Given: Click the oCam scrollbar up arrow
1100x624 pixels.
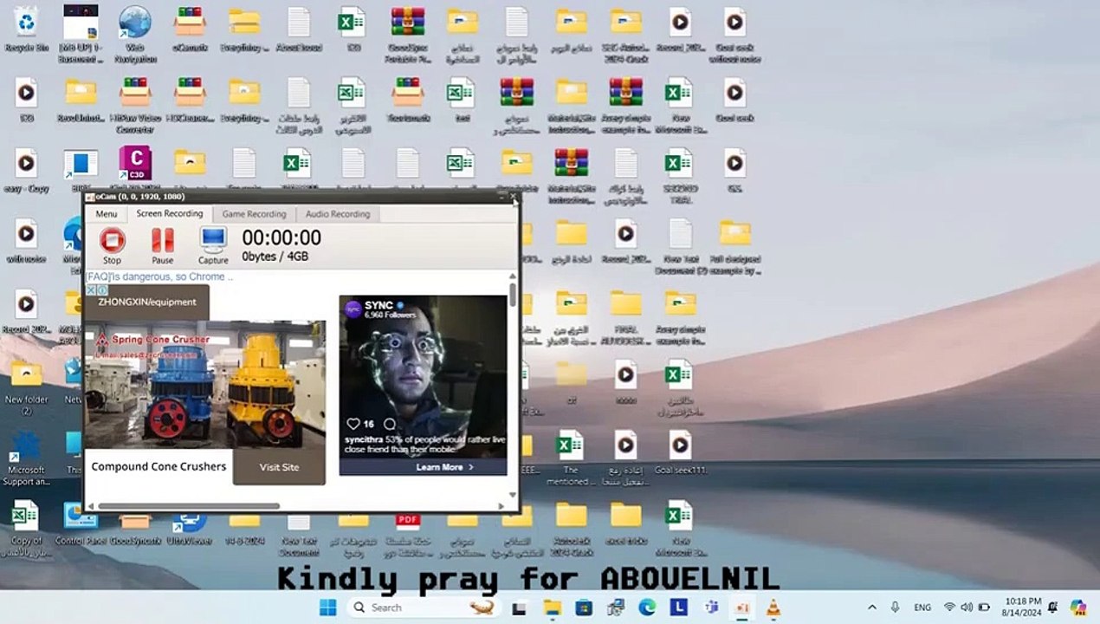Looking at the screenshot, I should 513,276.
